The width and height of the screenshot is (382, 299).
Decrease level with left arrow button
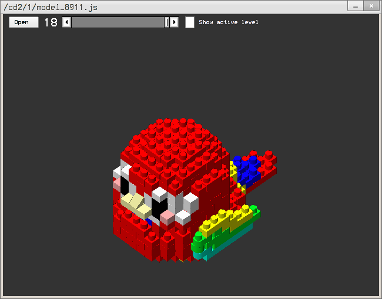click(66, 22)
